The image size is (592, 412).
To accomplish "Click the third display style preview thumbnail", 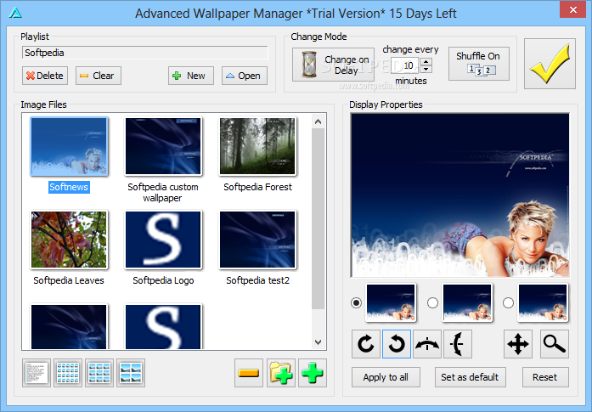I will coord(543,303).
